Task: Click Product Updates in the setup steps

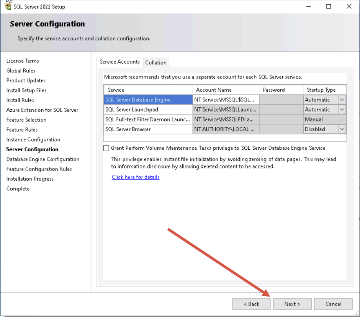Action: pos(26,80)
